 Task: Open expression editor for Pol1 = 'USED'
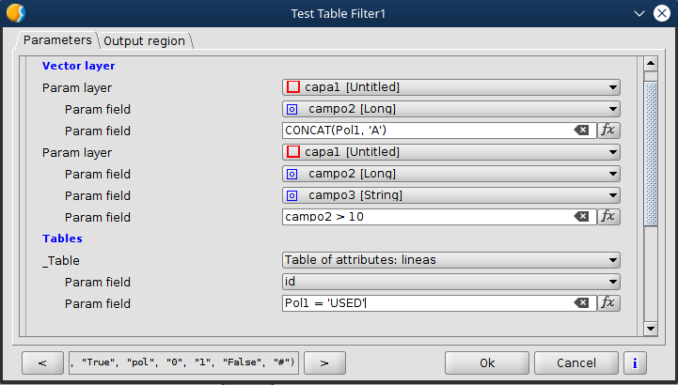point(609,303)
